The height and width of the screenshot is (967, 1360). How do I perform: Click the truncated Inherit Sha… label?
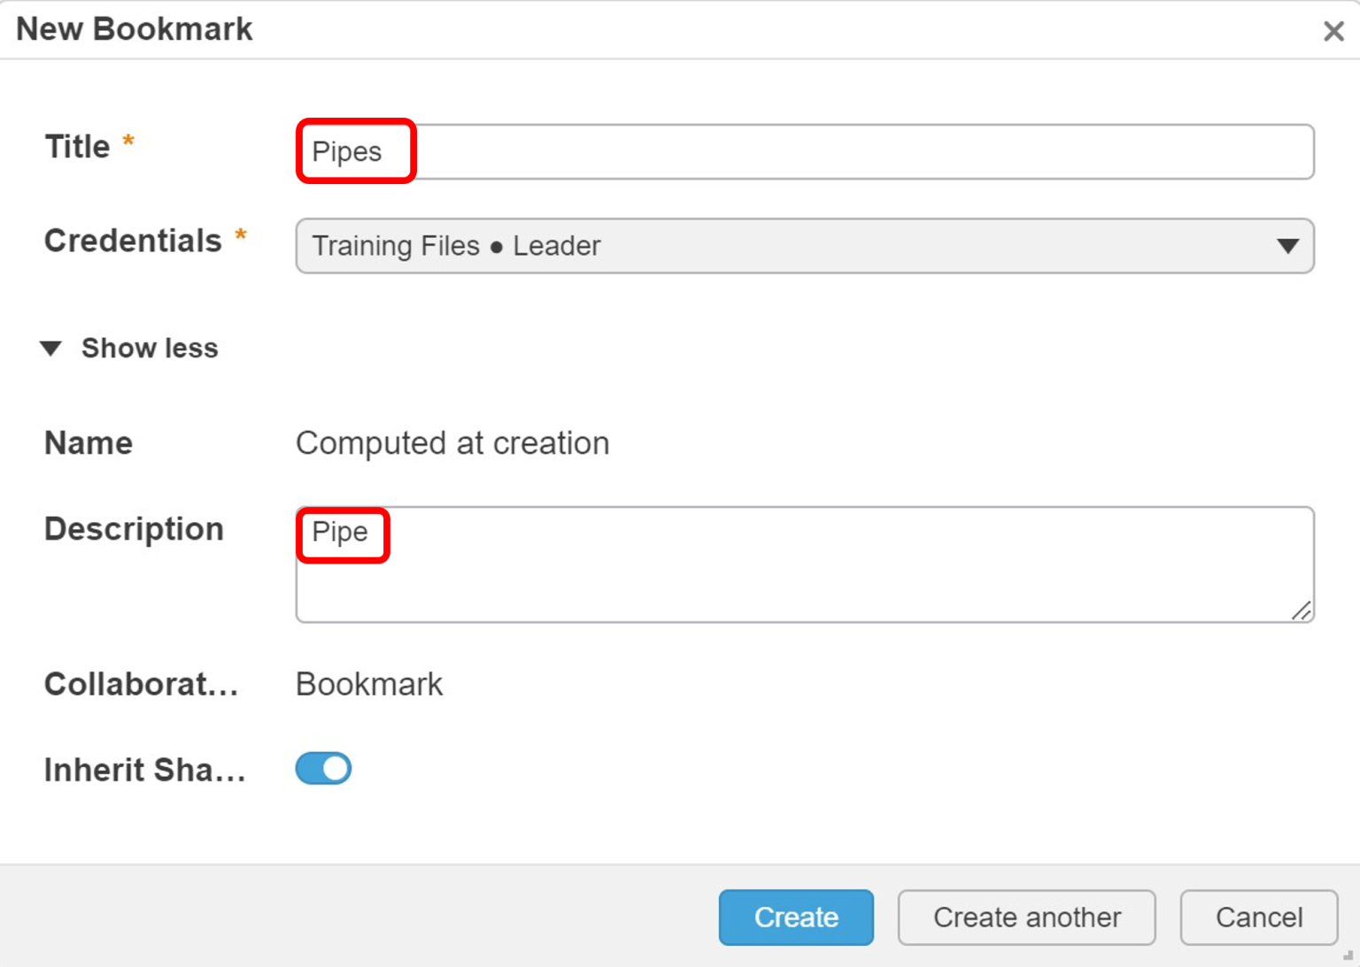[x=145, y=770]
